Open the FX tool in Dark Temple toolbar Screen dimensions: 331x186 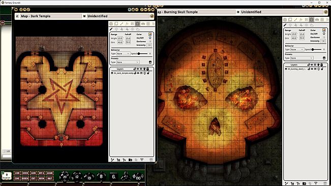pos(127,23)
